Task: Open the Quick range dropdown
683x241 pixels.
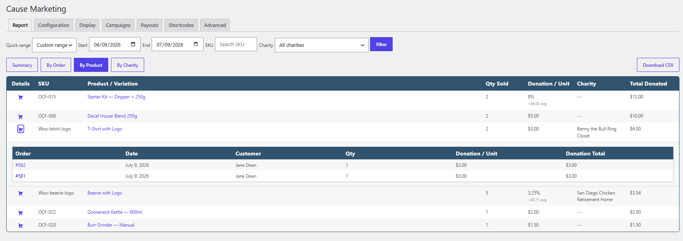Action: pos(54,45)
